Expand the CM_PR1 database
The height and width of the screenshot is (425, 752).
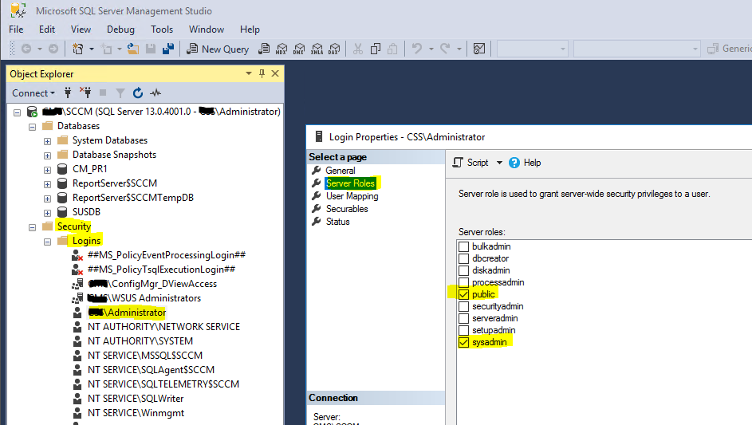[x=47, y=171]
